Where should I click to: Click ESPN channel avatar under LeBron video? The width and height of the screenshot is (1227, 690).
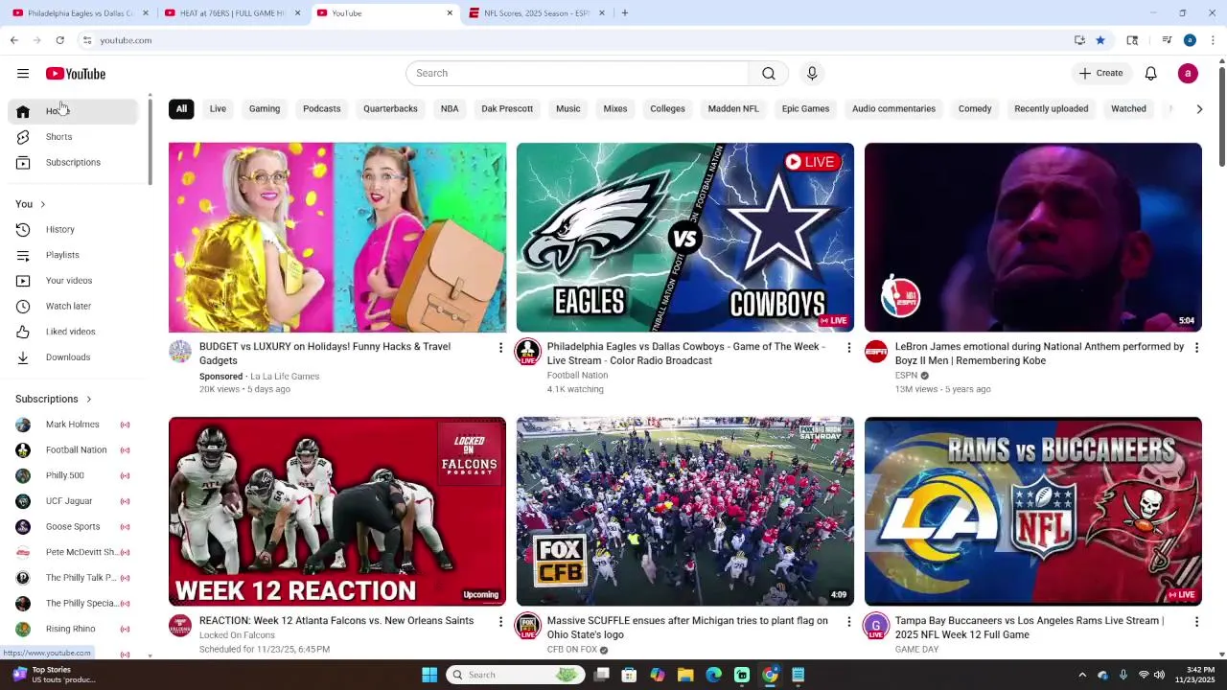tap(875, 352)
